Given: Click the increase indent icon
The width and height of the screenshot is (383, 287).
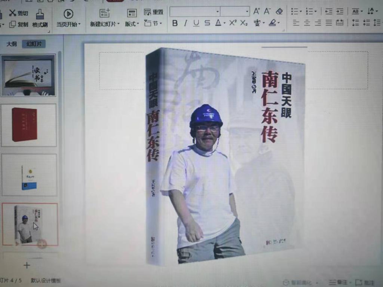Looking at the screenshot, I should pos(340,11).
